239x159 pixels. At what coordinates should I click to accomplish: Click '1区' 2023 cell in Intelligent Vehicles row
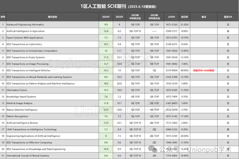(x=154, y=70)
